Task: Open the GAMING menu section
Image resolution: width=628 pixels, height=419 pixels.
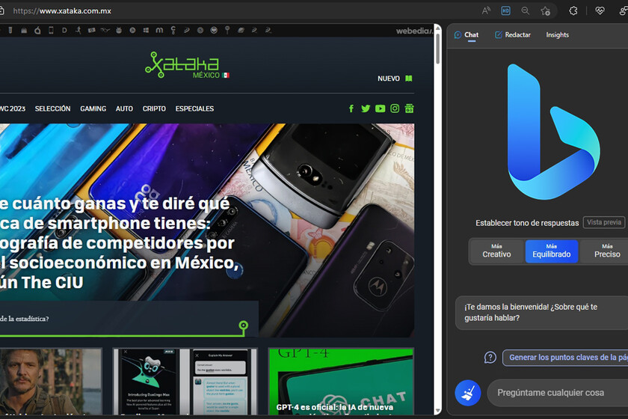Action: 93,108
